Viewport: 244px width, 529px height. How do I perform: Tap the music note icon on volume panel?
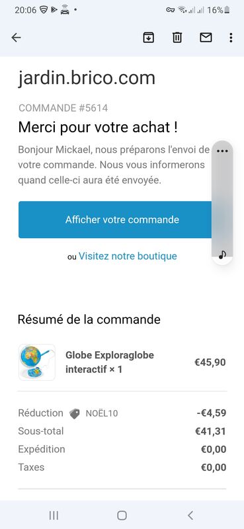coord(222,255)
